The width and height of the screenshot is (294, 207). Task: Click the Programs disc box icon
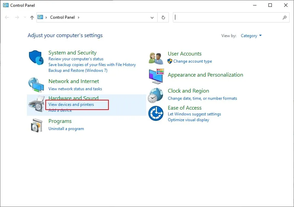point(36,125)
